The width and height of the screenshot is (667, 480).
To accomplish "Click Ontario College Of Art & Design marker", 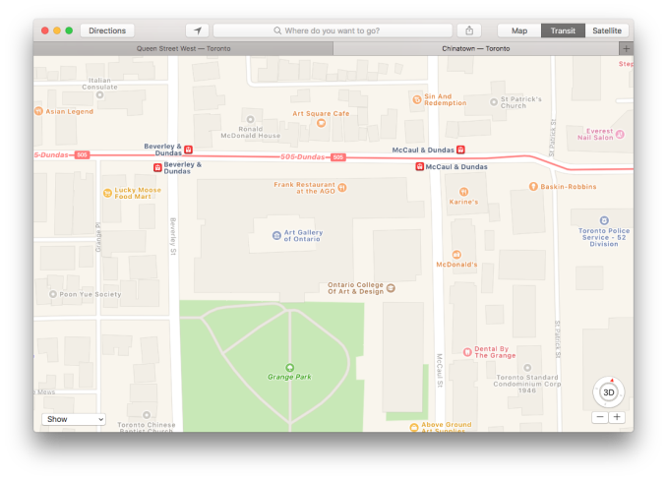I will 391,288.
